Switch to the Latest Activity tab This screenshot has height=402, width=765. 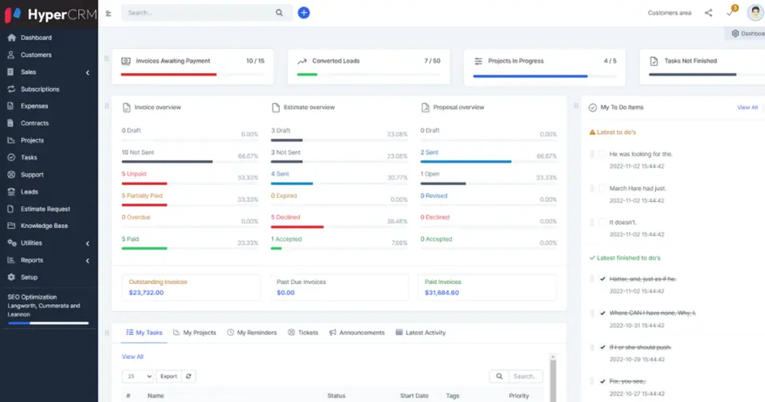pos(421,333)
